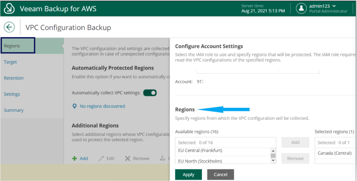Click the 'Additional Regions' heading

95,126
